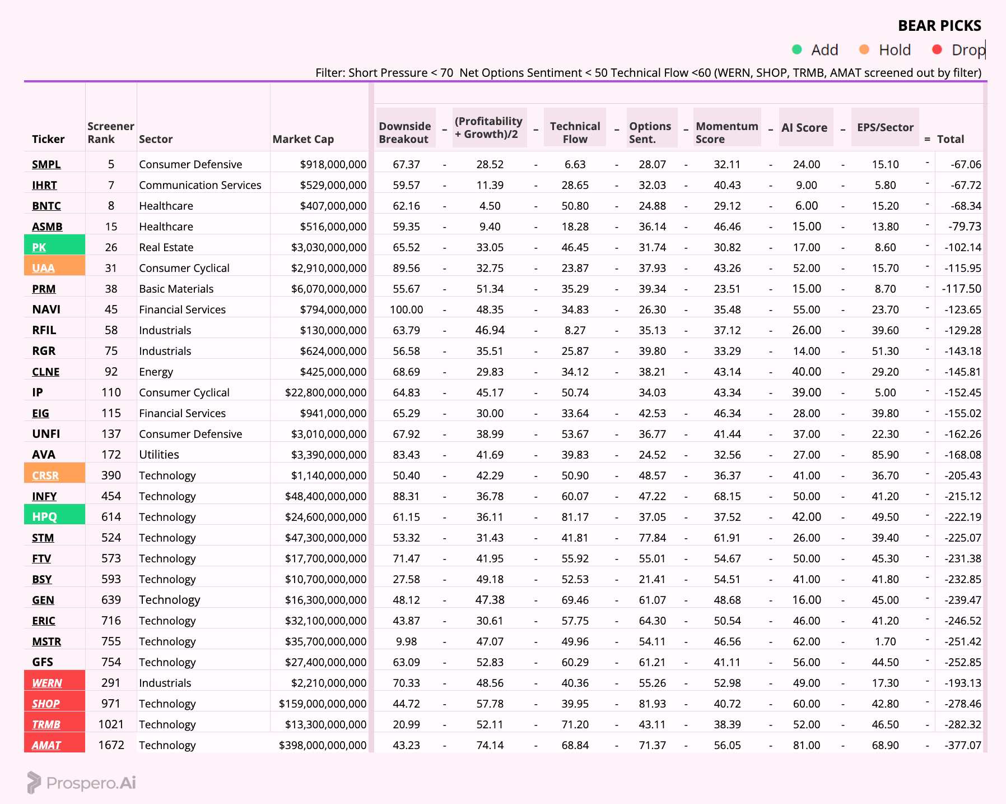Open the MSTR ticker link

46,641
